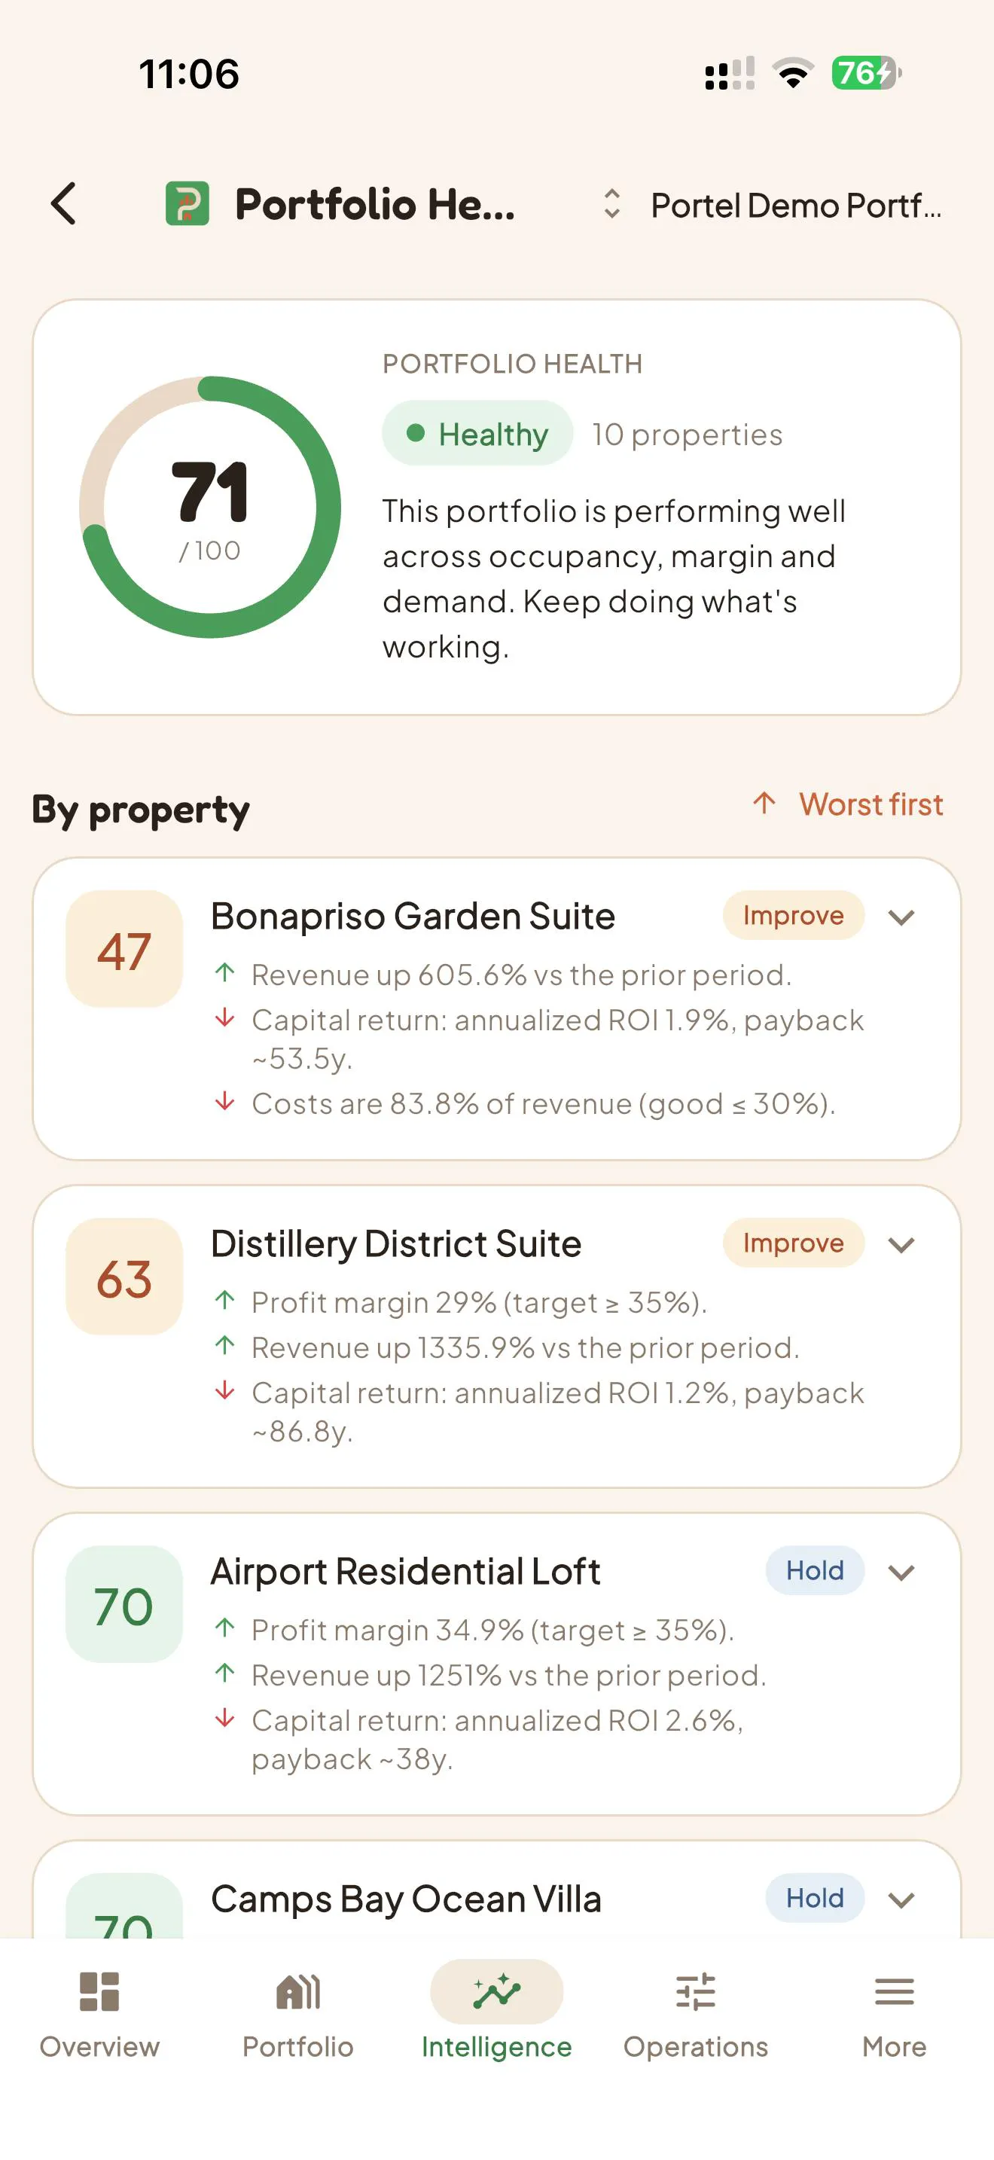Viewport: 994px width, 2160px height.
Task: Expand Camps Bay Ocean Villa chevron
Action: tap(901, 1900)
